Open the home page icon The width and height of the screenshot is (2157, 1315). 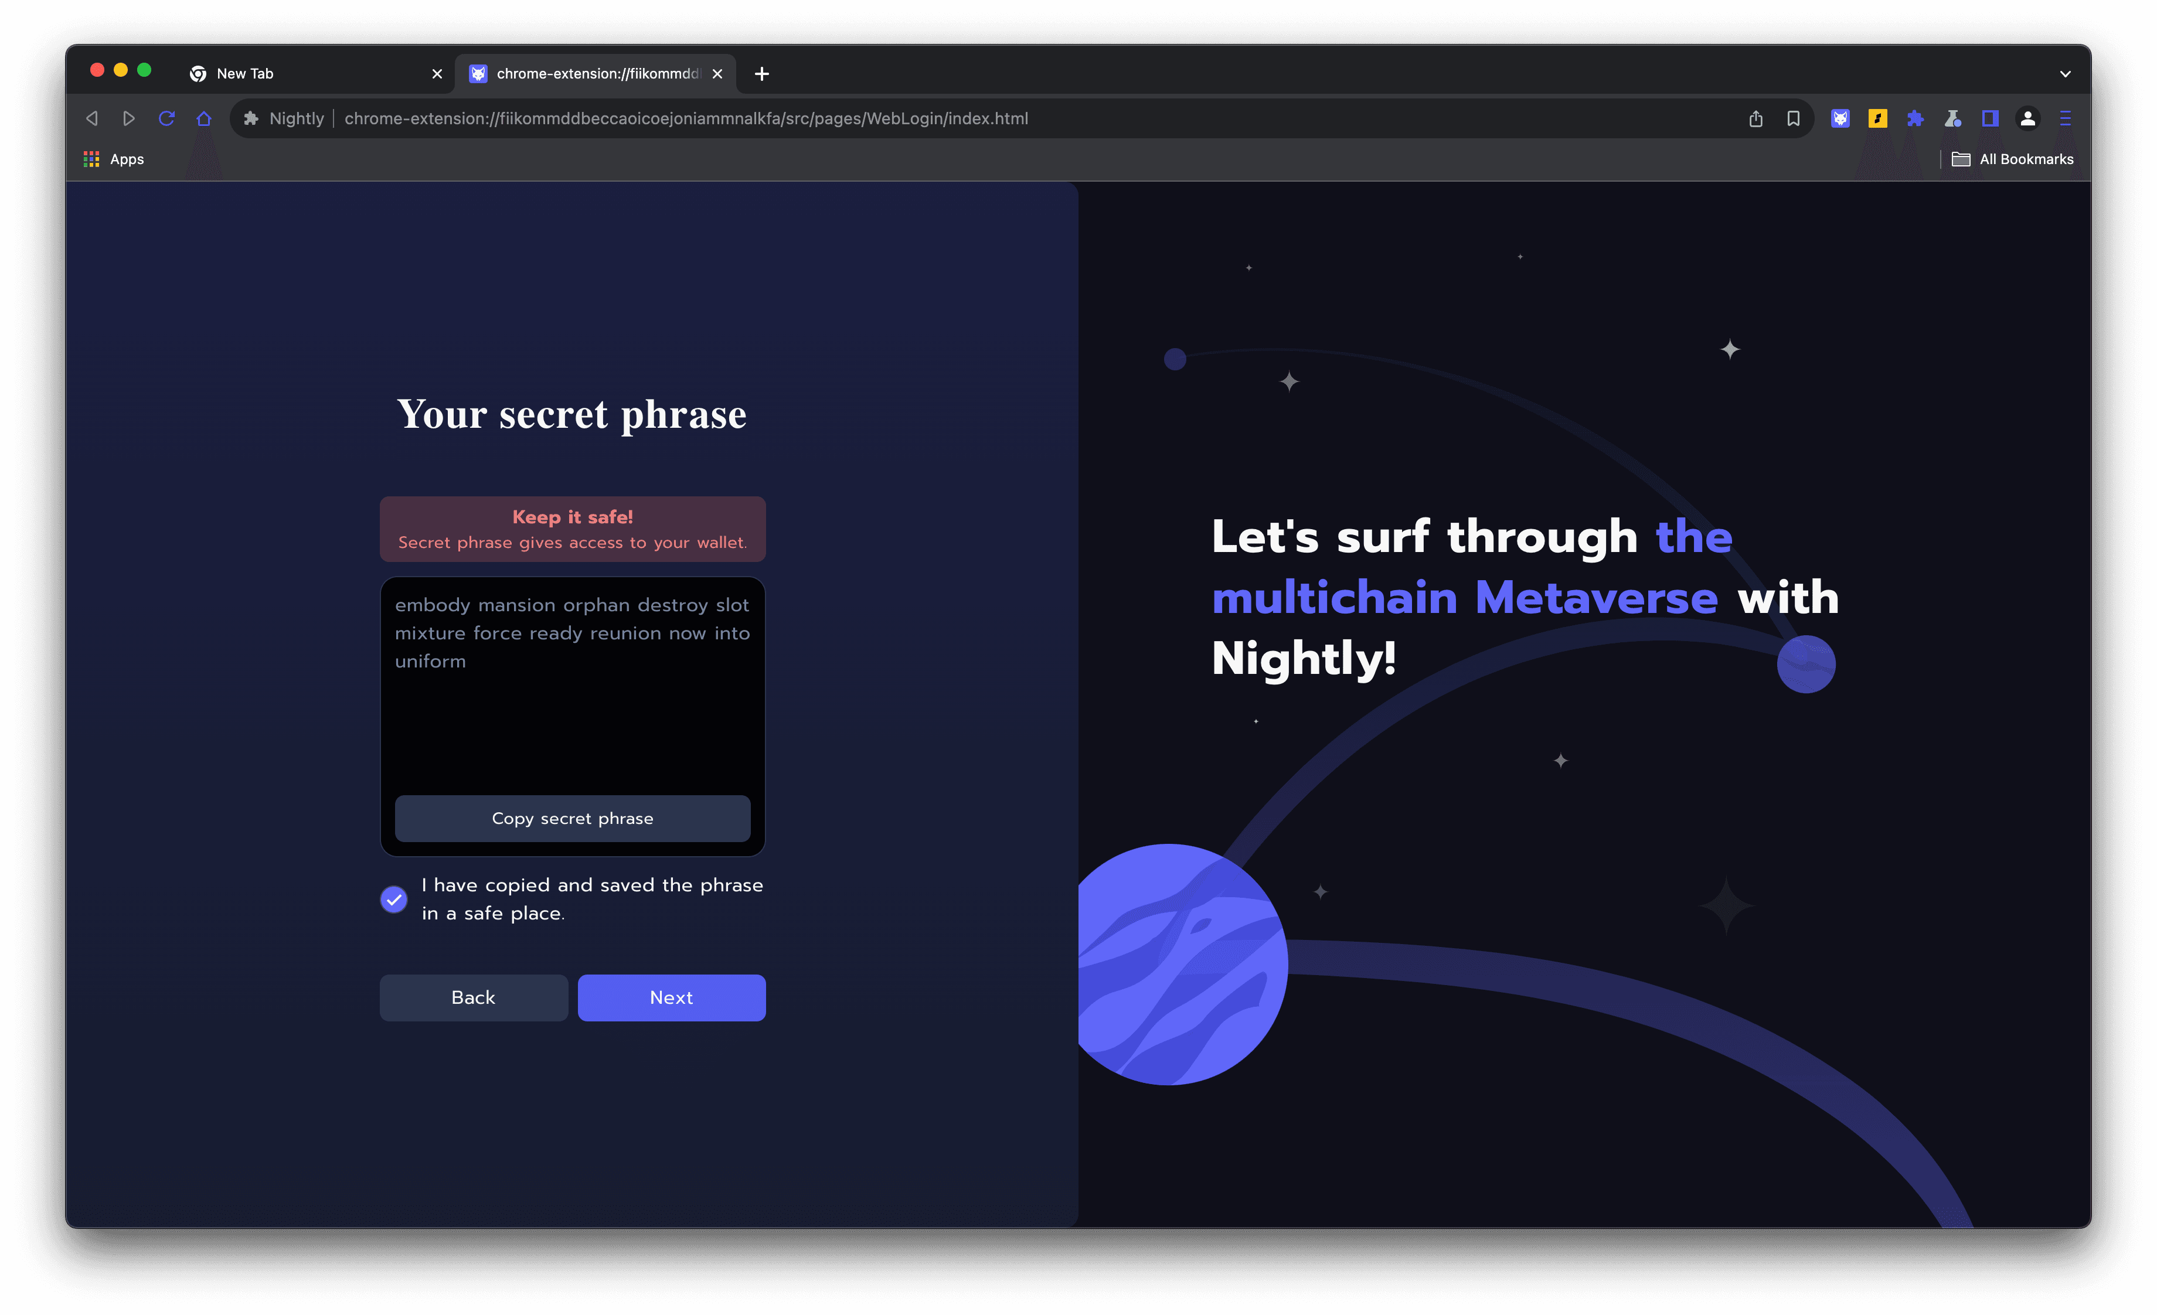(204, 118)
